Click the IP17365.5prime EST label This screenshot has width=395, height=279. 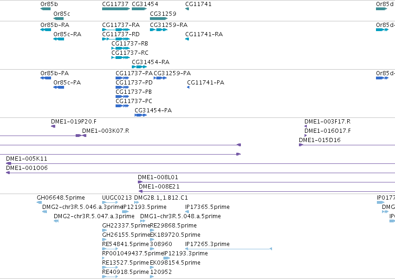tap(207, 207)
